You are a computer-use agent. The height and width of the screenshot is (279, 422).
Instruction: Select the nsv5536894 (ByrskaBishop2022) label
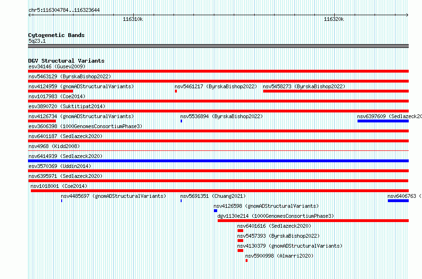pyautogui.click(x=221, y=116)
